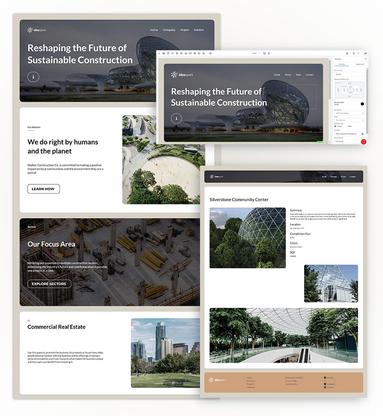This screenshot has height=416, width=383.
Task: Click the indoor atrium garden image
Action: tap(283, 336)
